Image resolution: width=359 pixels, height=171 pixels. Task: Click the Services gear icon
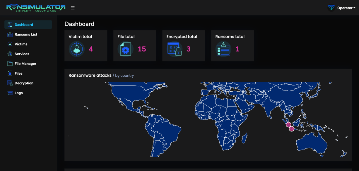click(10, 54)
